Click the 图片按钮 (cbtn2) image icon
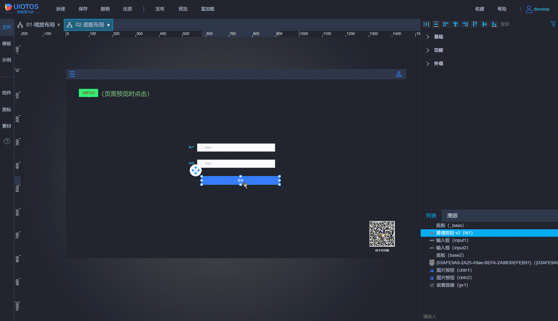The height and width of the screenshot is (321, 558). click(x=432, y=278)
